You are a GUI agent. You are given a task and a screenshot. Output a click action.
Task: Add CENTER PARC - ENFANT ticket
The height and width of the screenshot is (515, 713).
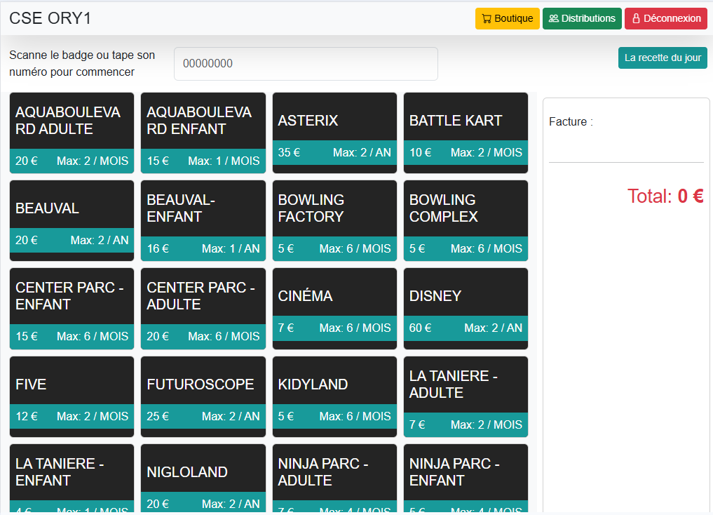[x=72, y=309]
